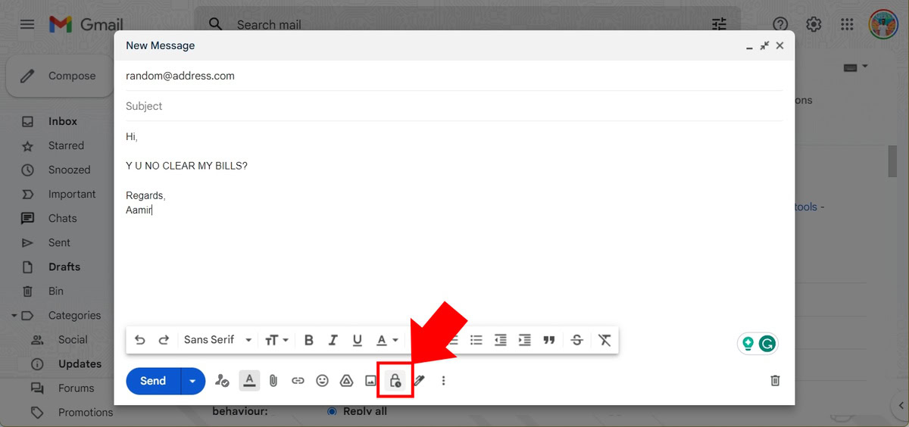Screen dimensions: 909x427
Task: Open input tools keyboard dropdown arrow
Action: point(865,67)
